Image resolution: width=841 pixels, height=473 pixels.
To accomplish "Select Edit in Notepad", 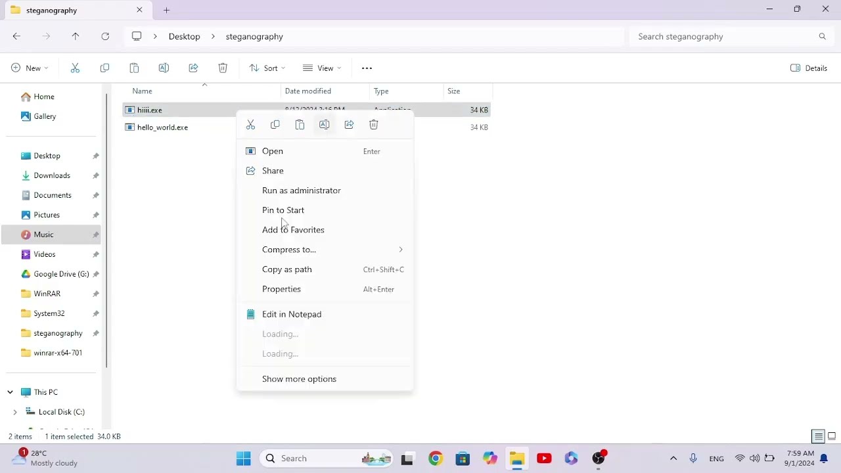I will tap(325, 314).
